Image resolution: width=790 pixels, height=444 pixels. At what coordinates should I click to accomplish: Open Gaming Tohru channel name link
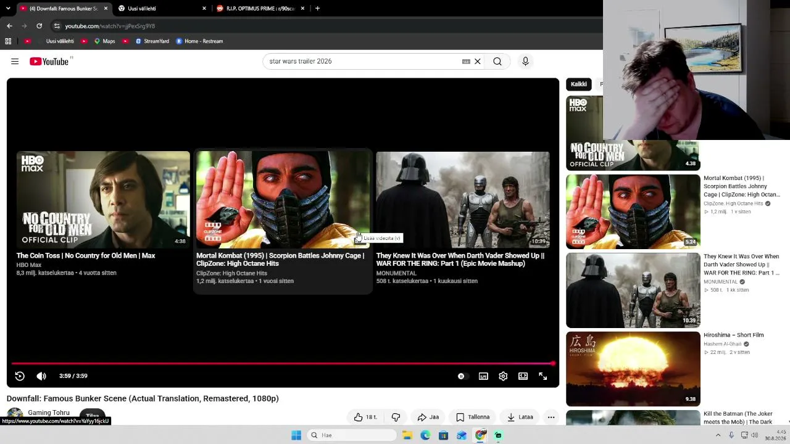click(49, 413)
